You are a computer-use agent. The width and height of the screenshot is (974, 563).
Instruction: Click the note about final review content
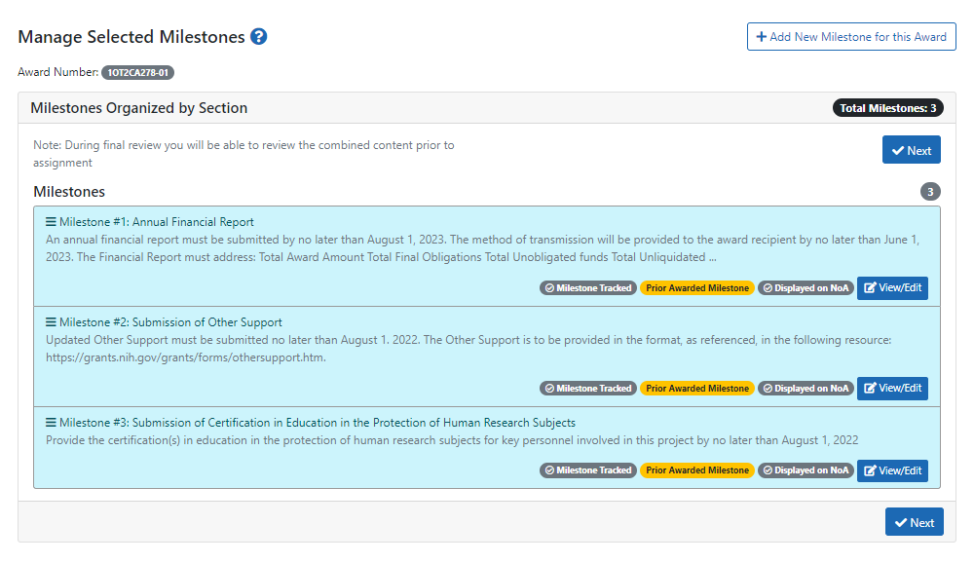(x=243, y=154)
